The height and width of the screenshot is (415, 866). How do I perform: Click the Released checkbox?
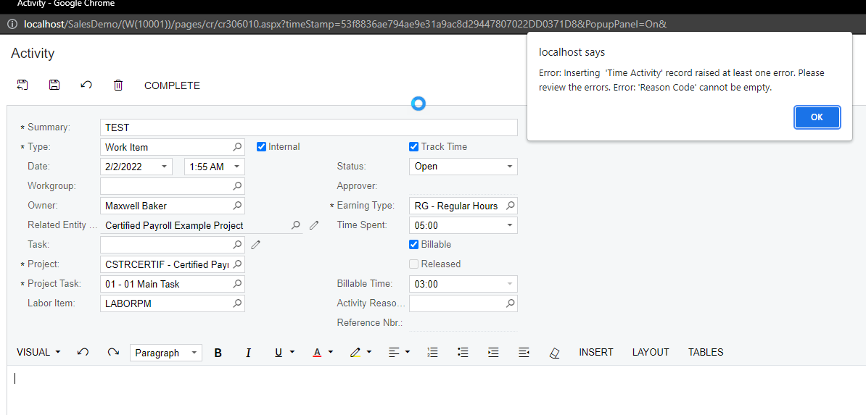pos(413,264)
